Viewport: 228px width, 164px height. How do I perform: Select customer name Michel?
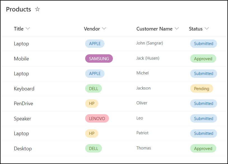tap(143, 73)
